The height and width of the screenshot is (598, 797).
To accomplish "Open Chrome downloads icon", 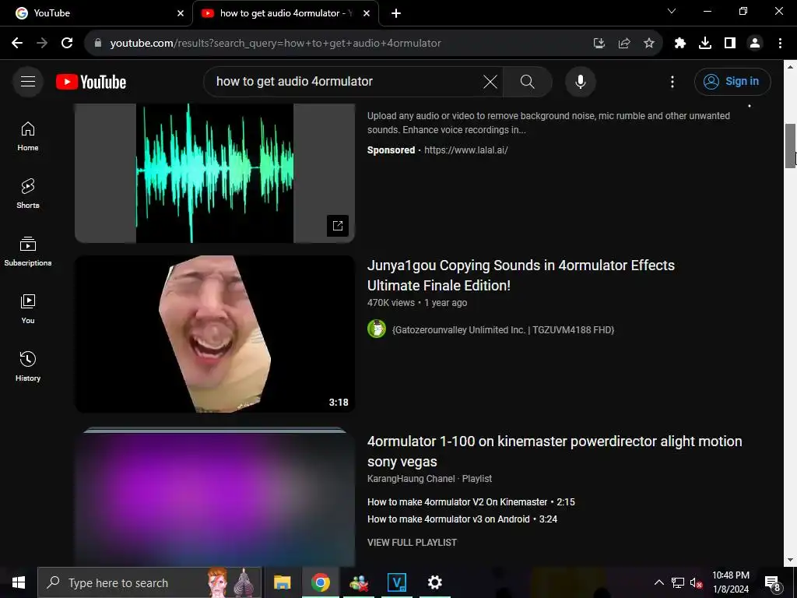I will click(x=704, y=44).
